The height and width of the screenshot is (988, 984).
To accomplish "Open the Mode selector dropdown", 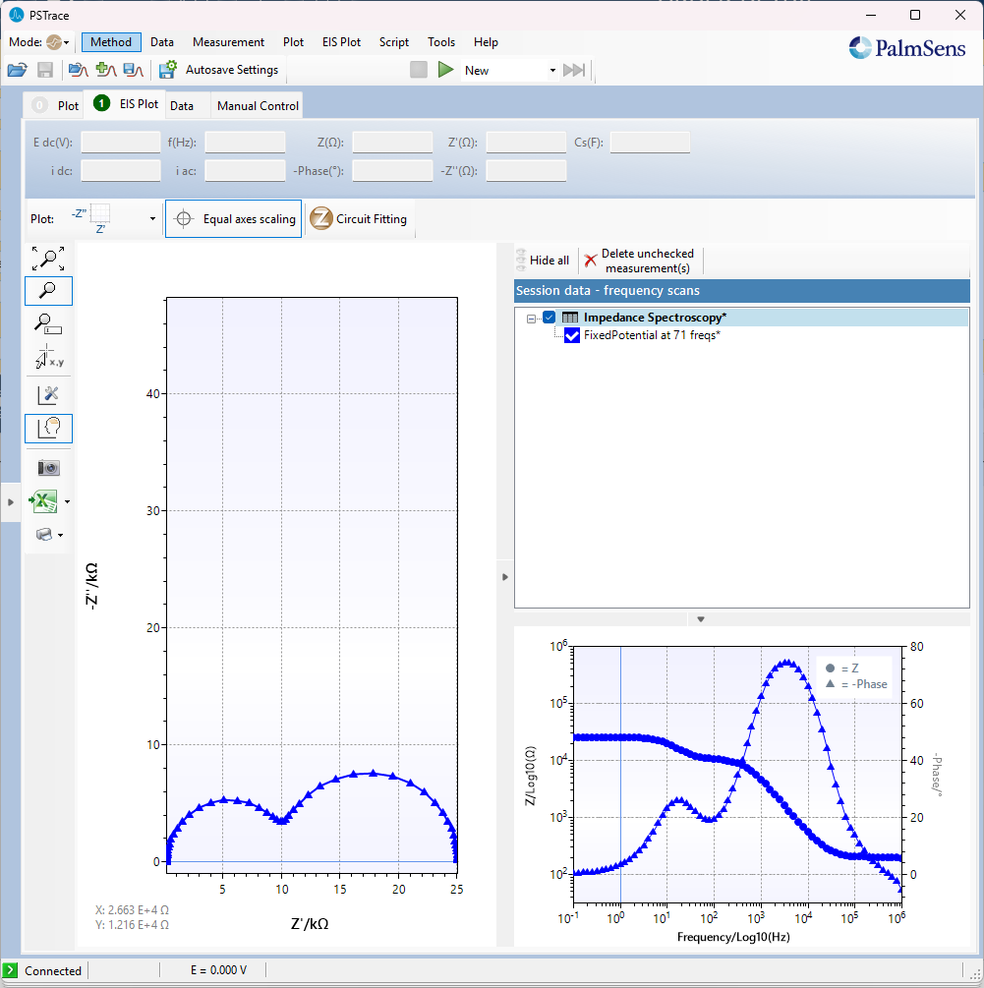I will coord(58,42).
